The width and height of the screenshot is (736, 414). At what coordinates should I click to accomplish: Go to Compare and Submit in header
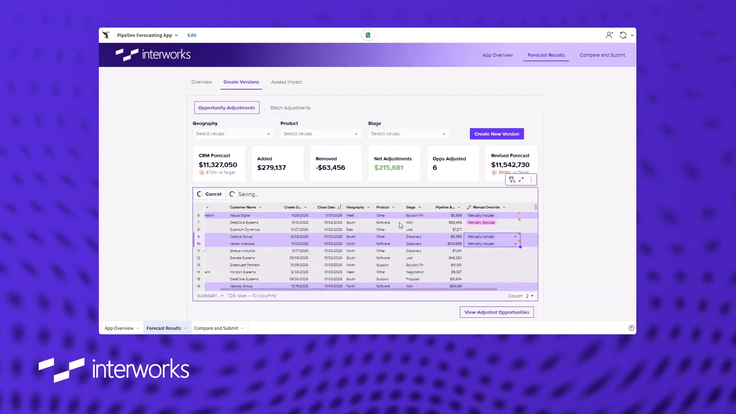[602, 55]
